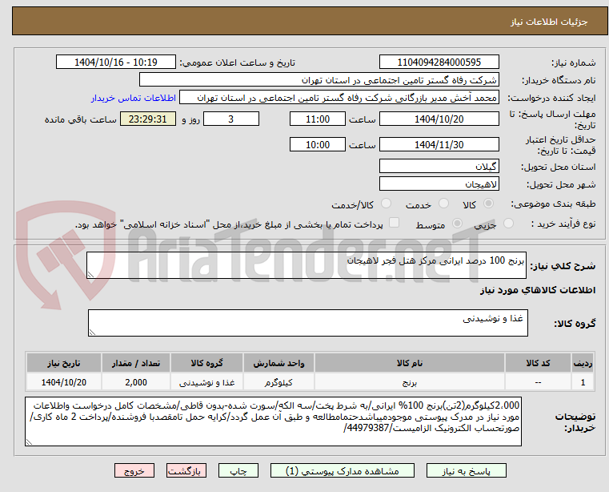Click the پاسخ به نیاز button
The image size is (609, 492).
(466, 470)
